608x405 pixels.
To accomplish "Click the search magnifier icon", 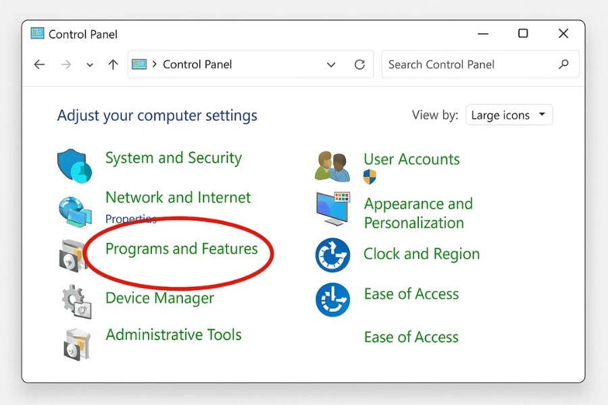I will click(x=563, y=65).
